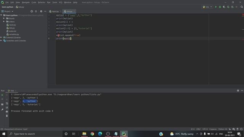244x137 pixels.
Task: Select the lists tab in Run panel
Action: point(12,91)
